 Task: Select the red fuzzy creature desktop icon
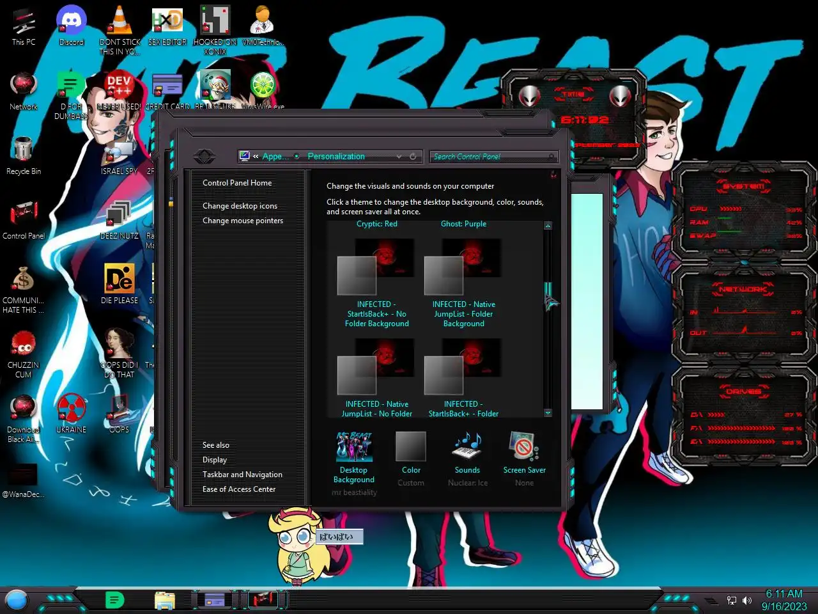pyautogui.click(x=24, y=354)
